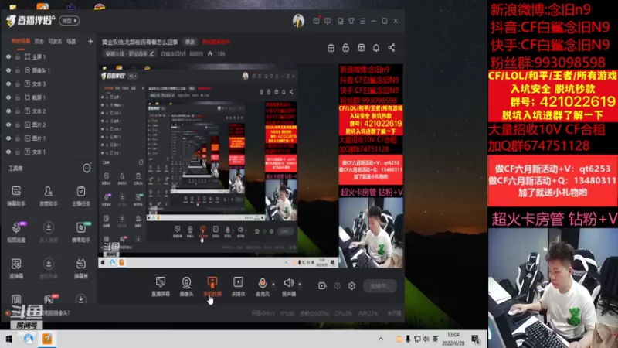Click the calendar icon in the header toolbar
The width and height of the screenshot is (618, 348).
point(331,48)
